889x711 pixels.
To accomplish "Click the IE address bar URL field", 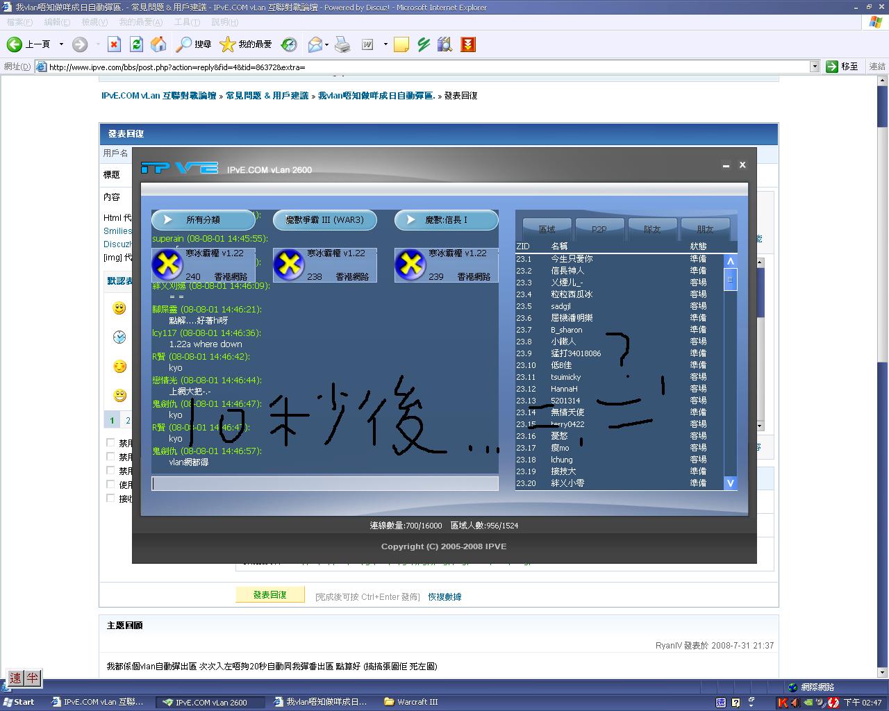I will coord(422,67).
